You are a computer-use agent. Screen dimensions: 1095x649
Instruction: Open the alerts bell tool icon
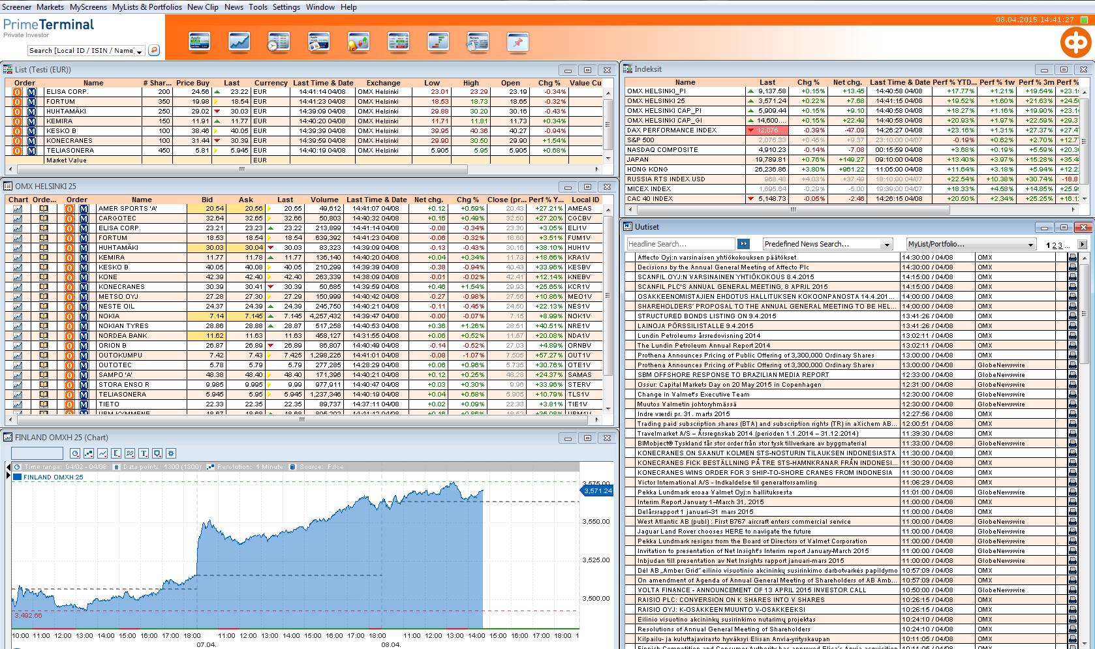[358, 42]
